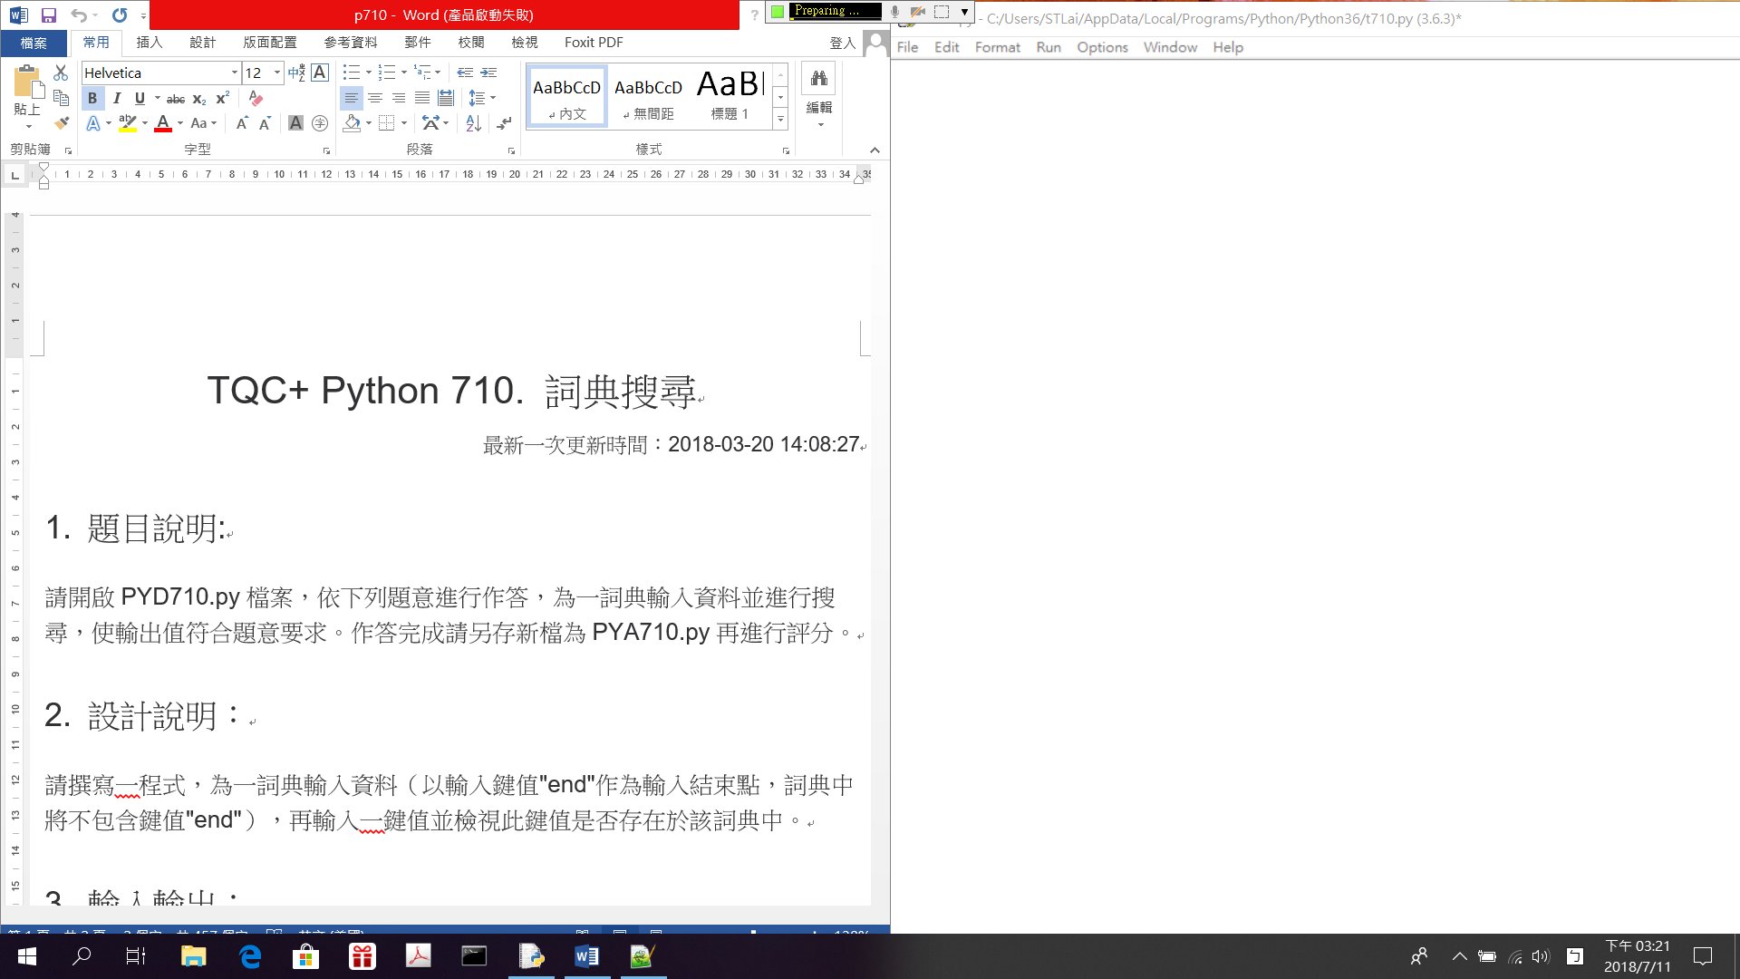Screen dimensions: 1740x979
Task: Select the 無間距 style
Action: pos(648,96)
